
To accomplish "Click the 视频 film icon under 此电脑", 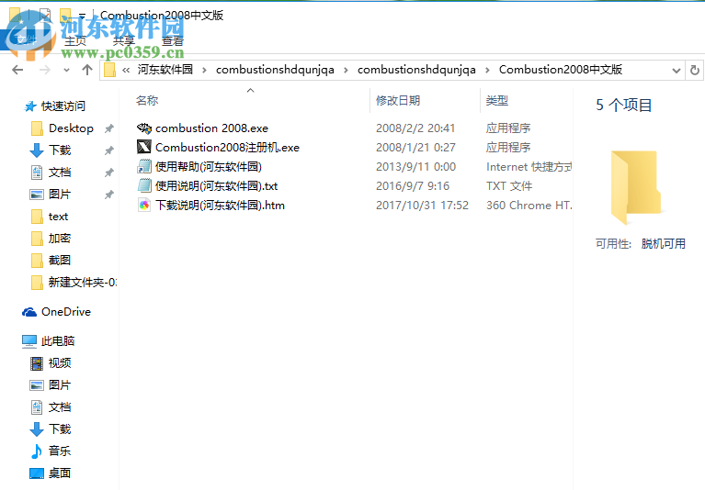I will tap(37, 363).
